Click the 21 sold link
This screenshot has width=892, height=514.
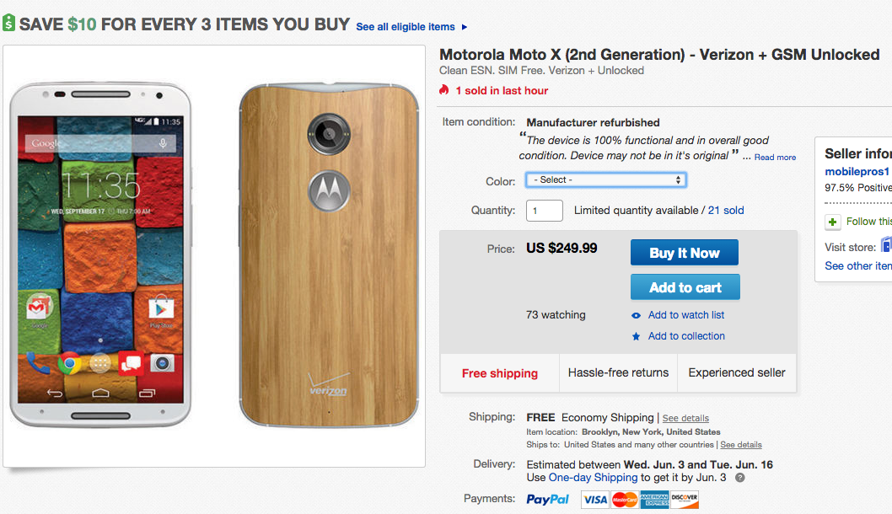pyautogui.click(x=726, y=211)
